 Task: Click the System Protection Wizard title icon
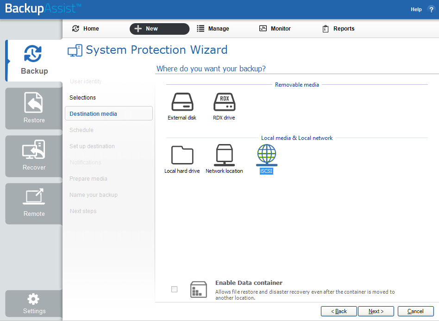(75, 50)
